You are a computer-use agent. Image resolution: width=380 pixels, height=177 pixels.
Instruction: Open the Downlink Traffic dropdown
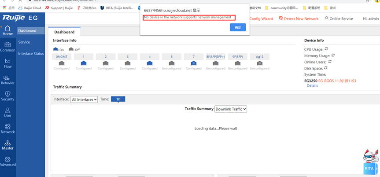click(x=230, y=109)
